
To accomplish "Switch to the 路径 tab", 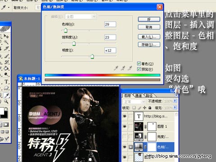I will pos(149,95).
